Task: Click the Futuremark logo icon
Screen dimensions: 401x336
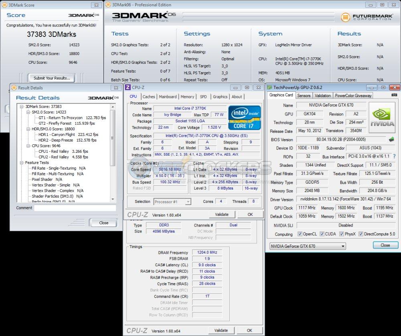Action: tap(345, 17)
